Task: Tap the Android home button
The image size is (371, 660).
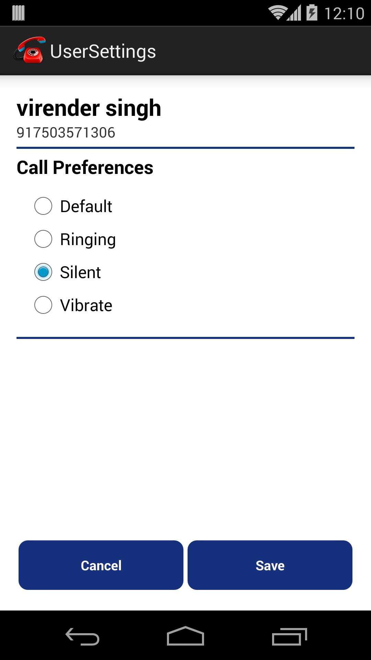Action: pos(185,636)
